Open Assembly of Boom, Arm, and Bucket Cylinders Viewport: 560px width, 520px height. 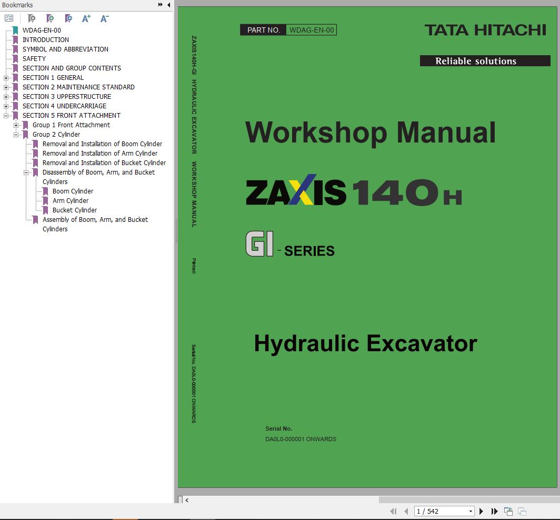pyautogui.click(x=95, y=224)
